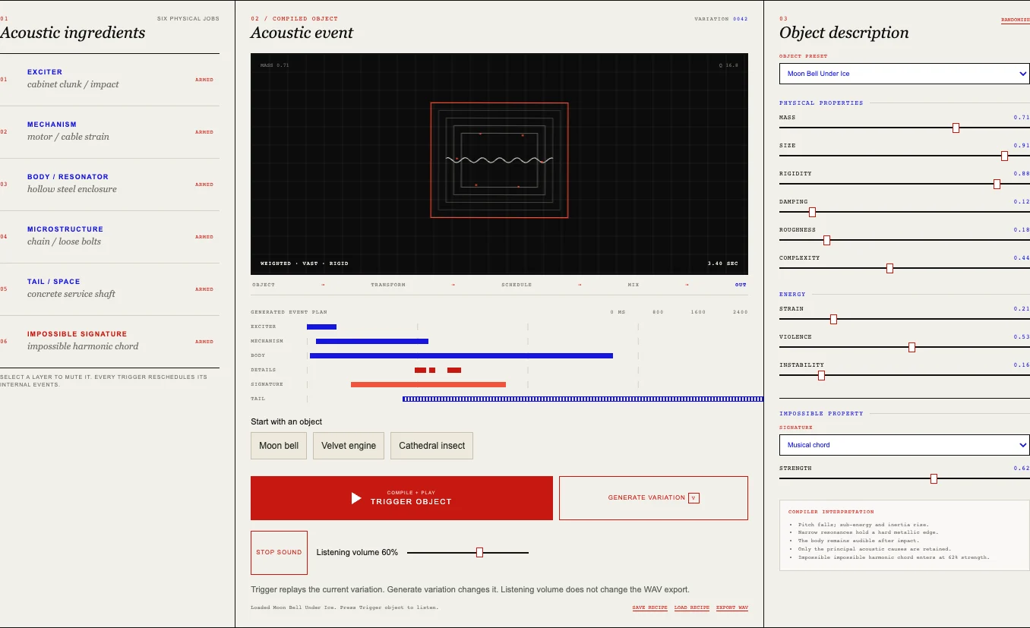Click the Strain slider handle
1030x628 pixels.
(833, 319)
